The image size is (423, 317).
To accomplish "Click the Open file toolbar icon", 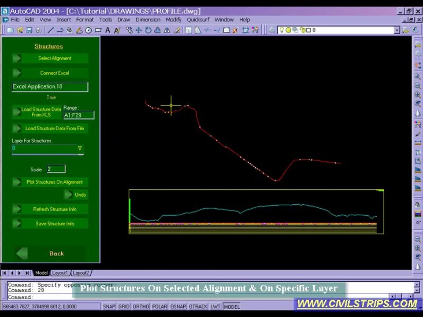I will point(20,30).
